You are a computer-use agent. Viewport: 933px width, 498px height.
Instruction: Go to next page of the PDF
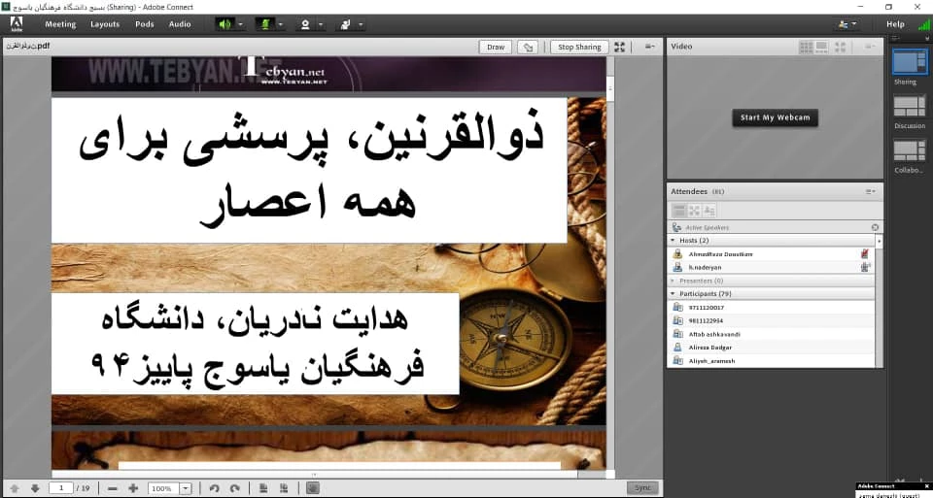point(35,488)
